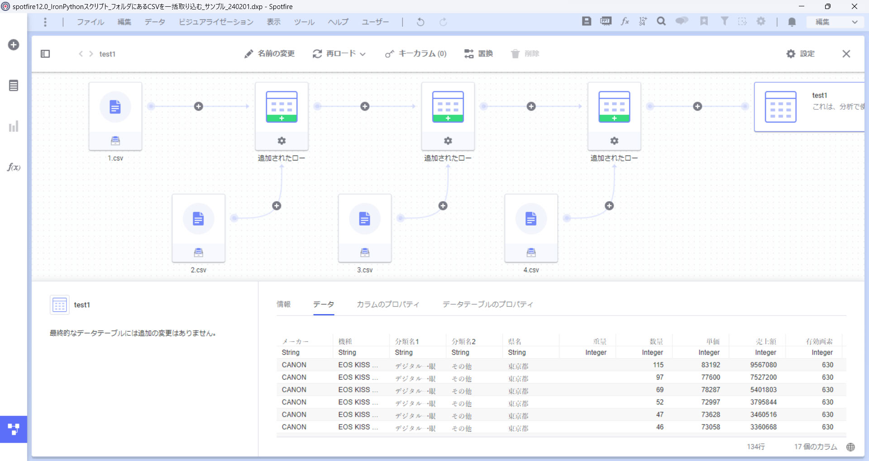This screenshot has width=869, height=461.
Task: Toggle the side panel layout icon
Action: pyautogui.click(x=45, y=54)
